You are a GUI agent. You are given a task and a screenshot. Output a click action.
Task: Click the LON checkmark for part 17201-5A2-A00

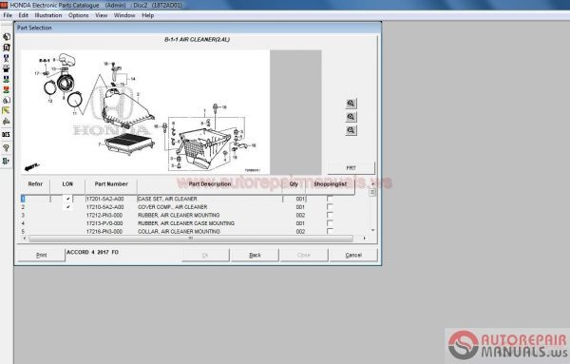(x=68, y=199)
